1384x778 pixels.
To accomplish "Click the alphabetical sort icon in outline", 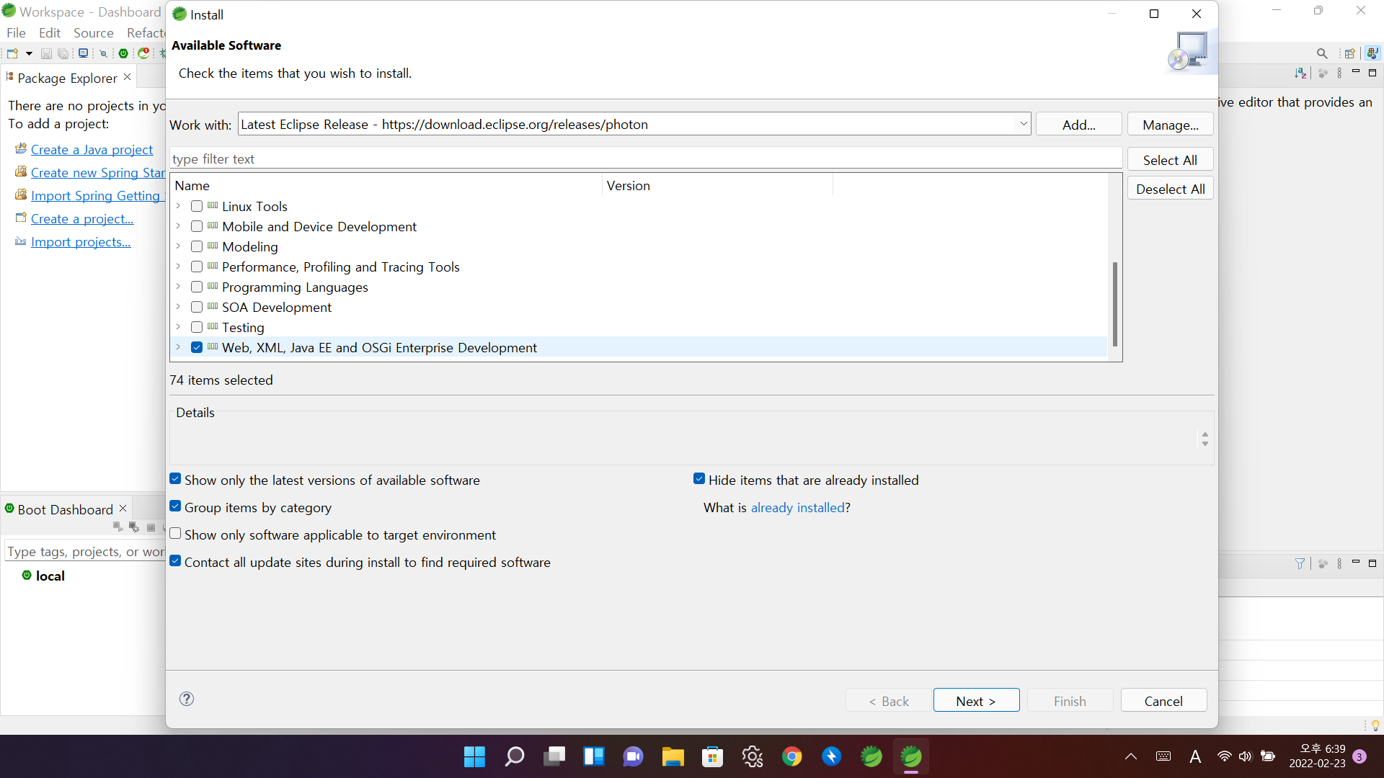I will 1300,73.
